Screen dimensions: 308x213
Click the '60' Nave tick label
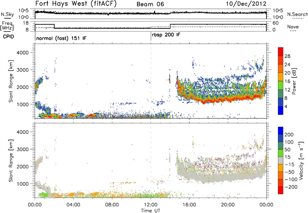click(x=275, y=23)
